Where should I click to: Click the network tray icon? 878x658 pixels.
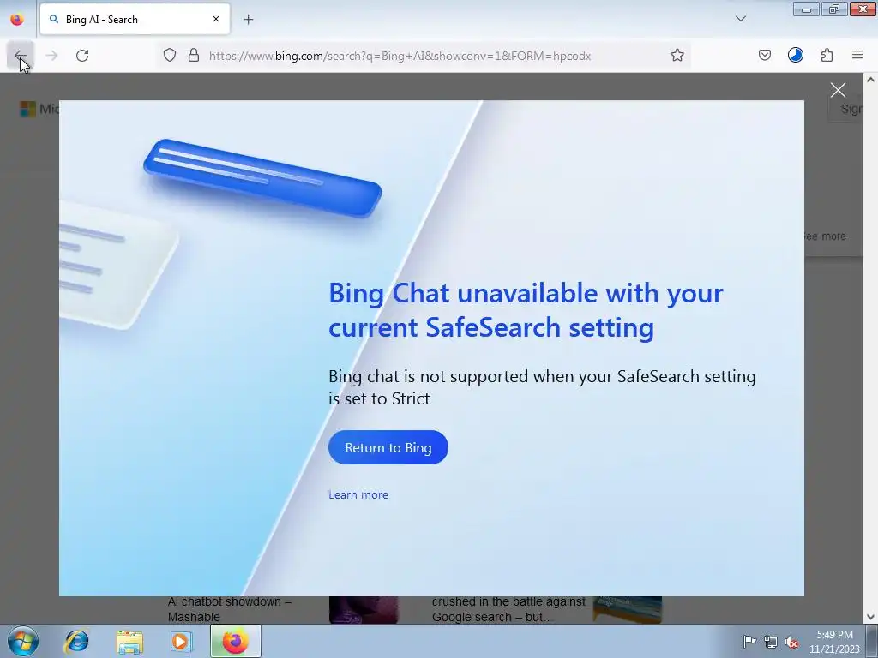[771, 642]
